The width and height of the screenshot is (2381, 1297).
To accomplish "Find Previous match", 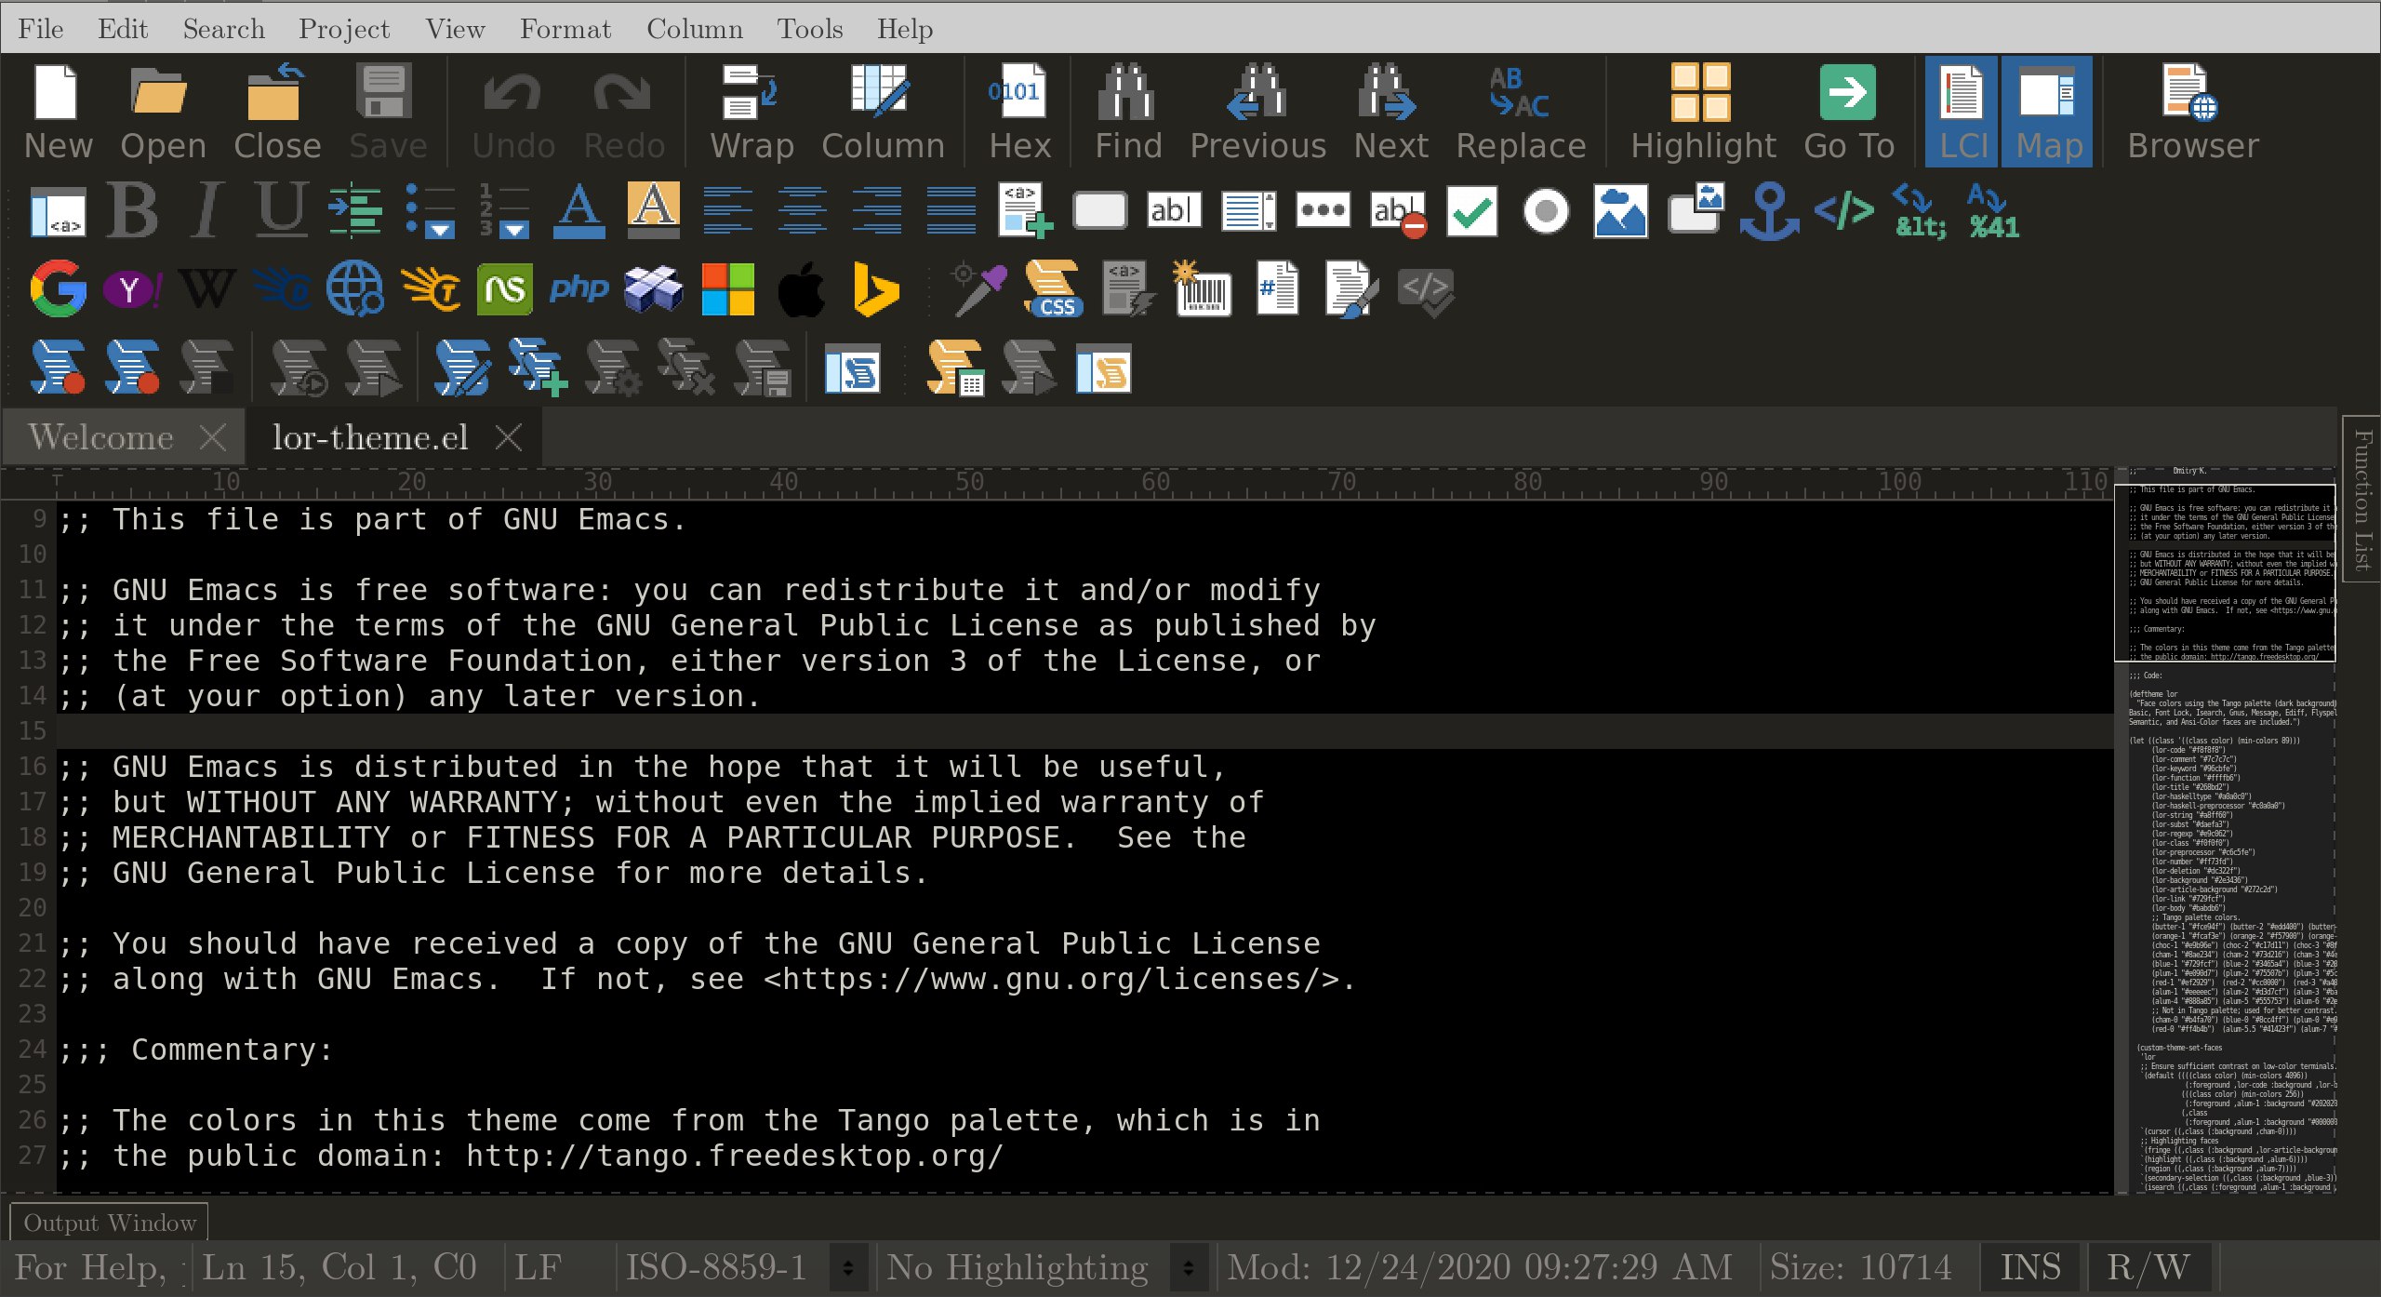I will pos(1257,112).
